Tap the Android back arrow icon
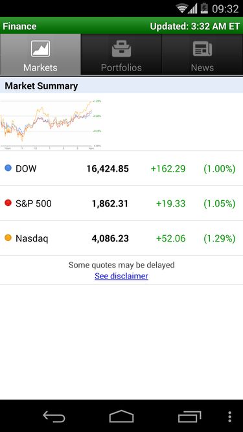Viewport: 243px width, 432px height. [x=54, y=417]
